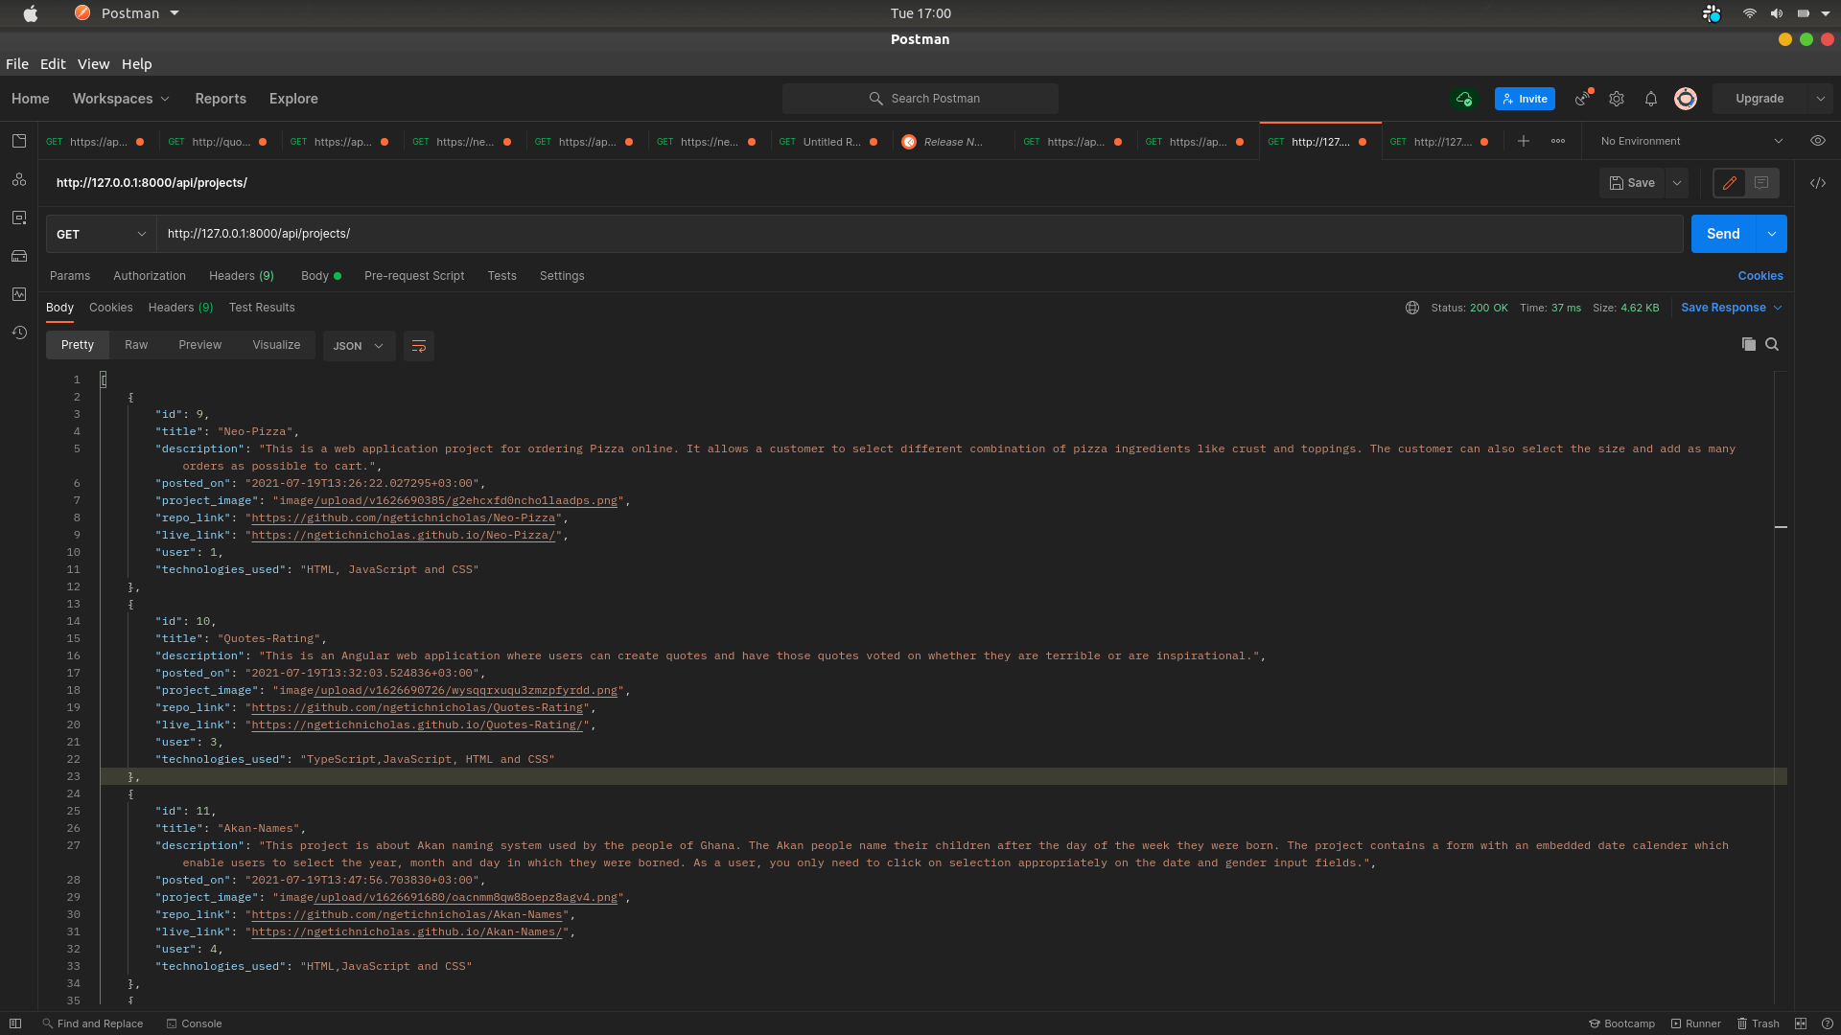Add a new request tab with plus icon
The height and width of the screenshot is (1035, 1841).
1524,141
